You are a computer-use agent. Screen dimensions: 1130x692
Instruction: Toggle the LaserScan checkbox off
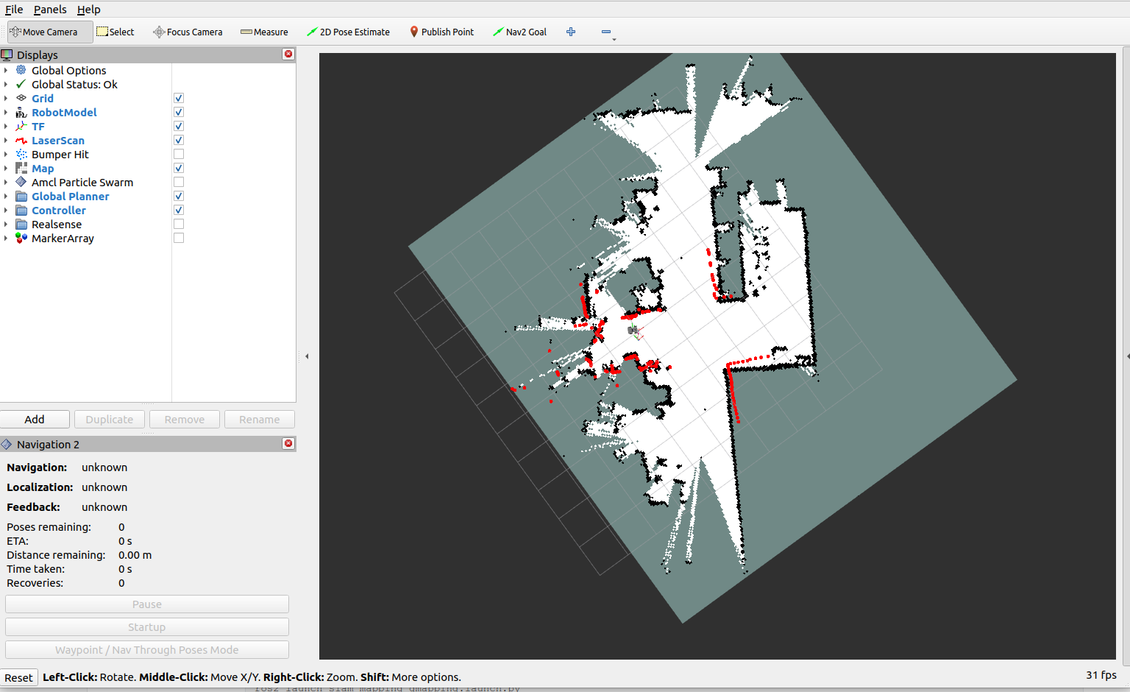point(179,140)
